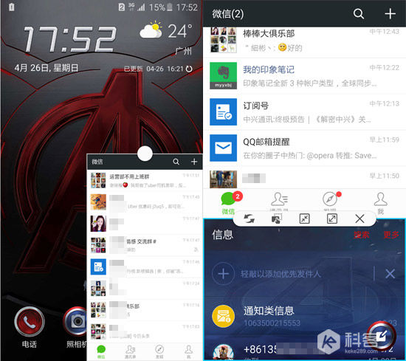
Task: Tap the Evernote elephant avatar
Action: [223, 75]
